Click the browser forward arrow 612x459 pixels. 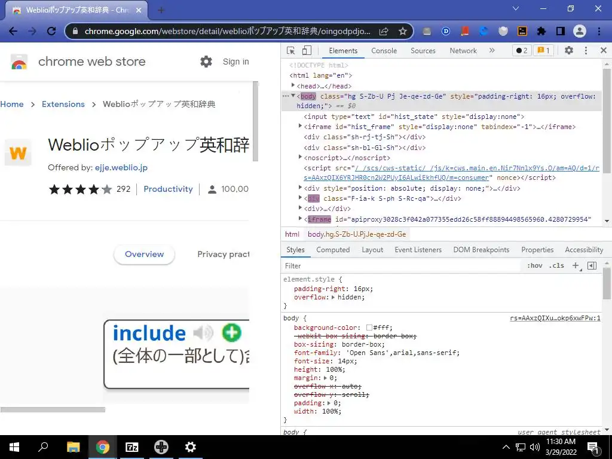point(32,31)
